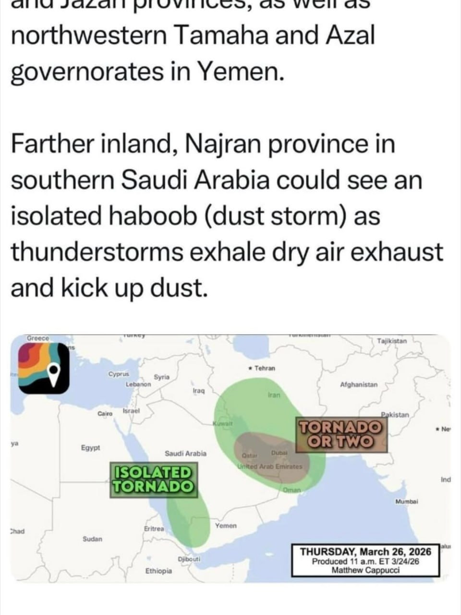Tap the Saudi Arabia map label

tap(185, 453)
